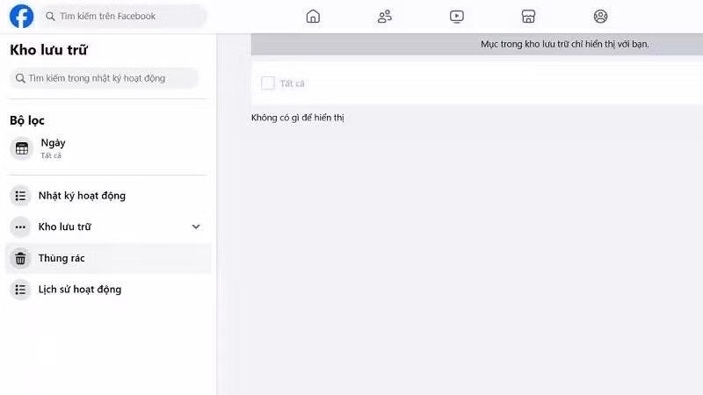Click the list icon beside Lịch sử hoạt động
This screenshot has width=703, height=395.
[21, 290]
